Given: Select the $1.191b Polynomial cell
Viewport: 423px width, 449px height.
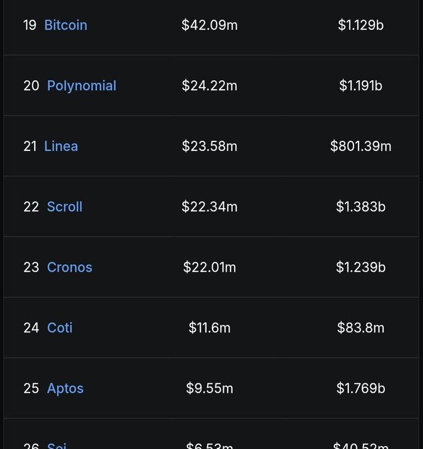Looking at the screenshot, I should (x=361, y=86).
